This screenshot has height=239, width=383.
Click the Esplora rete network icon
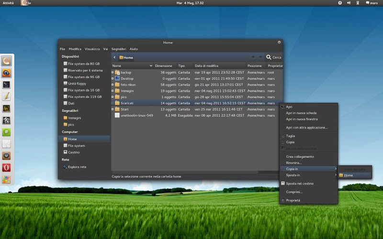65,167
